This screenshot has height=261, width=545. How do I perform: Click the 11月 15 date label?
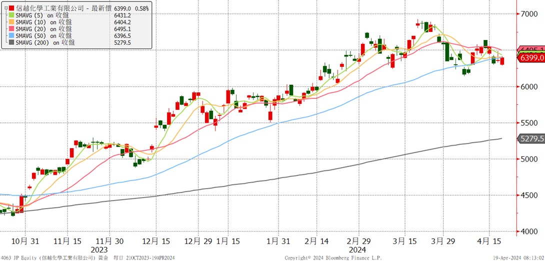coord(67,241)
